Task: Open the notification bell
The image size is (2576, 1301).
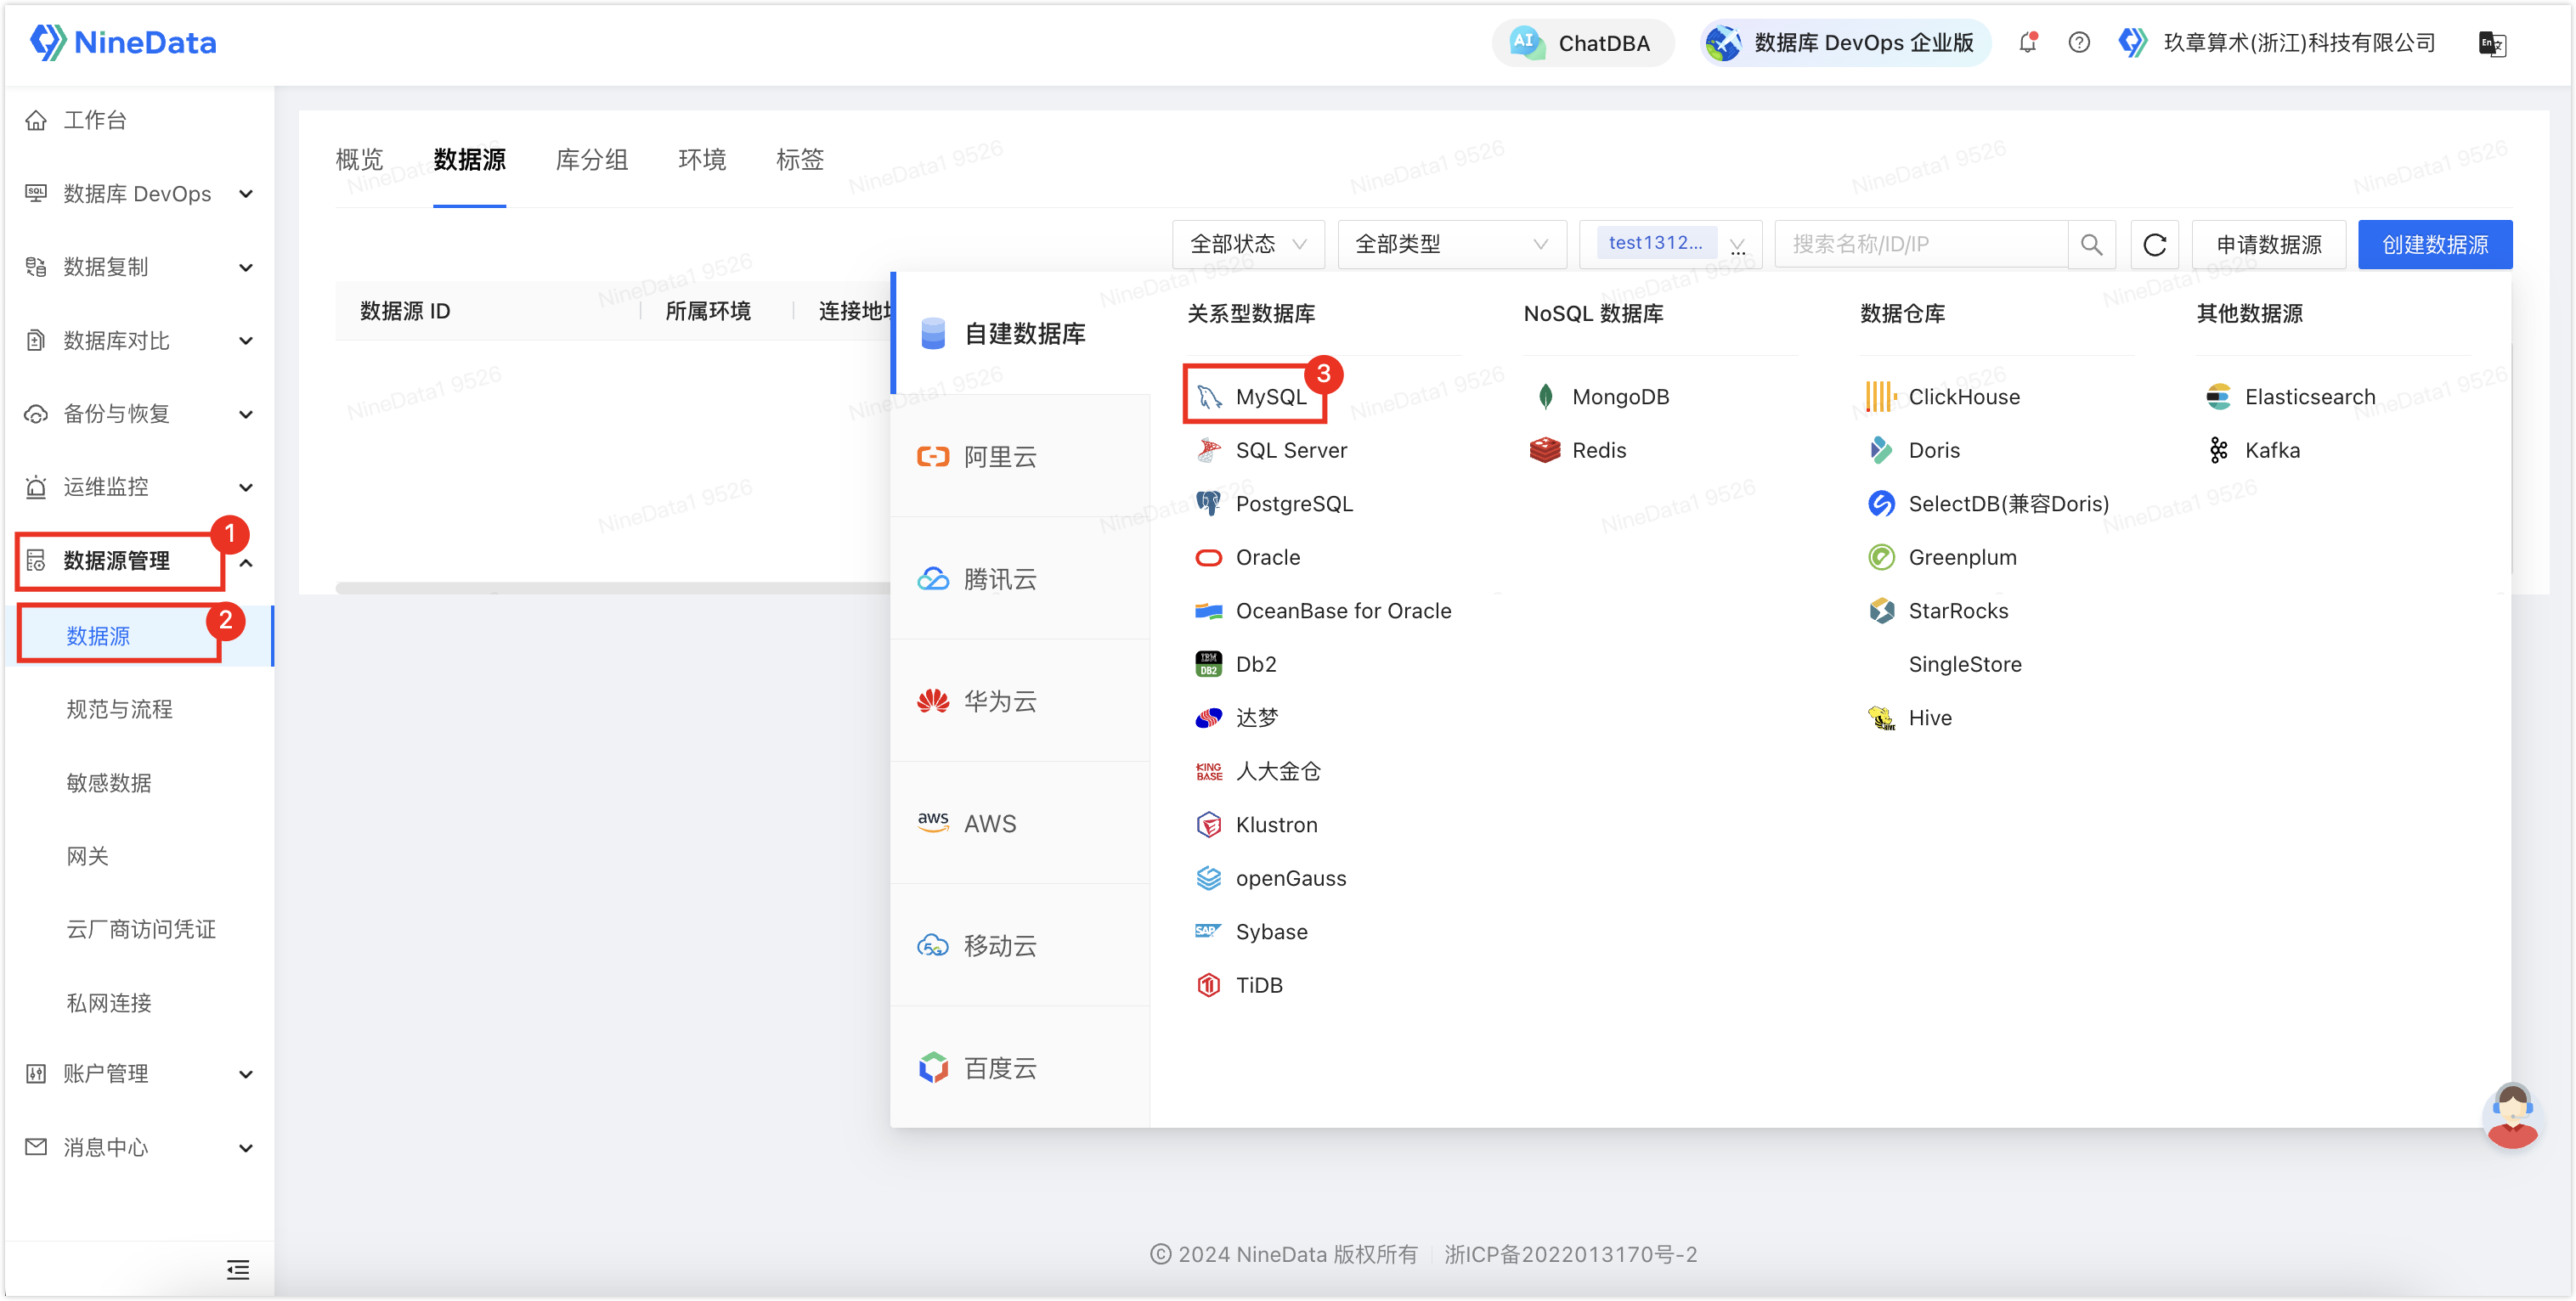Action: [x=2027, y=43]
